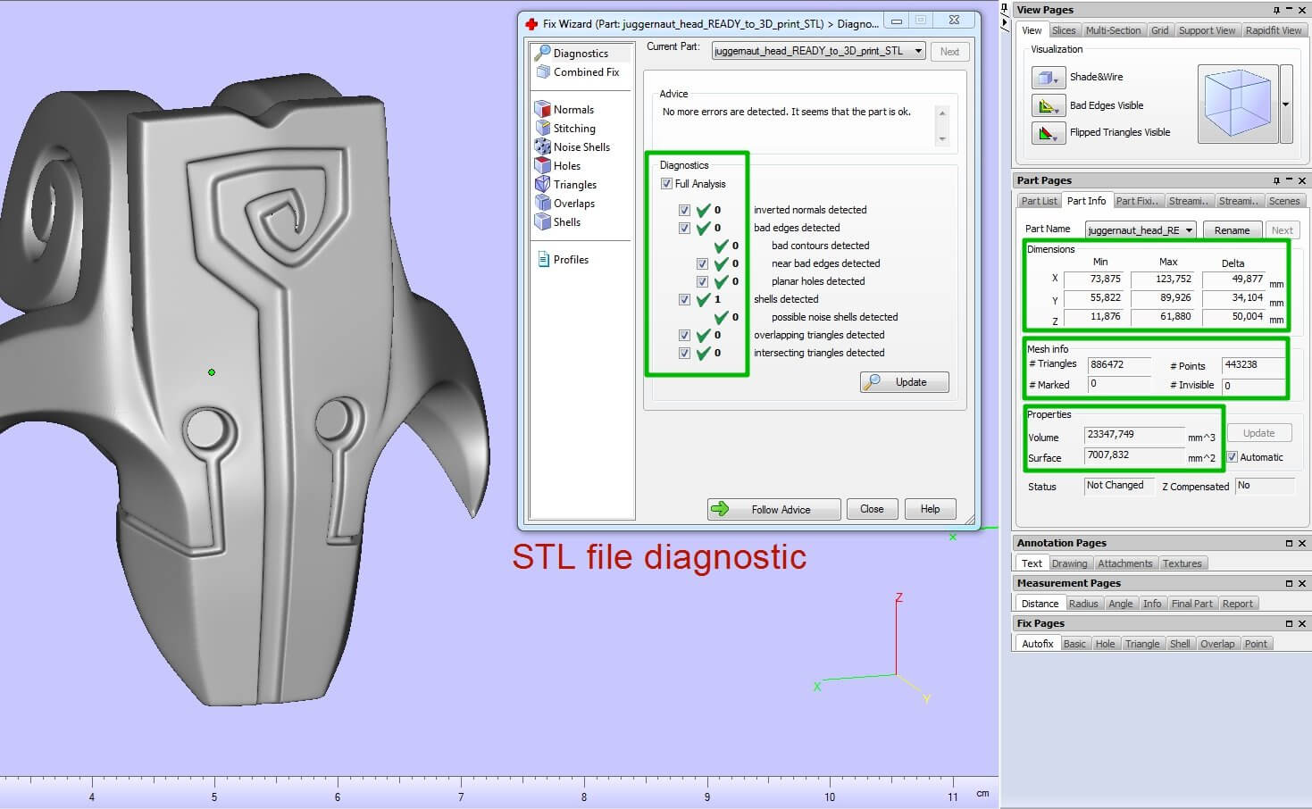Open the Part Name dropdown
Image resolution: width=1312 pixels, height=809 pixels.
point(1189,230)
